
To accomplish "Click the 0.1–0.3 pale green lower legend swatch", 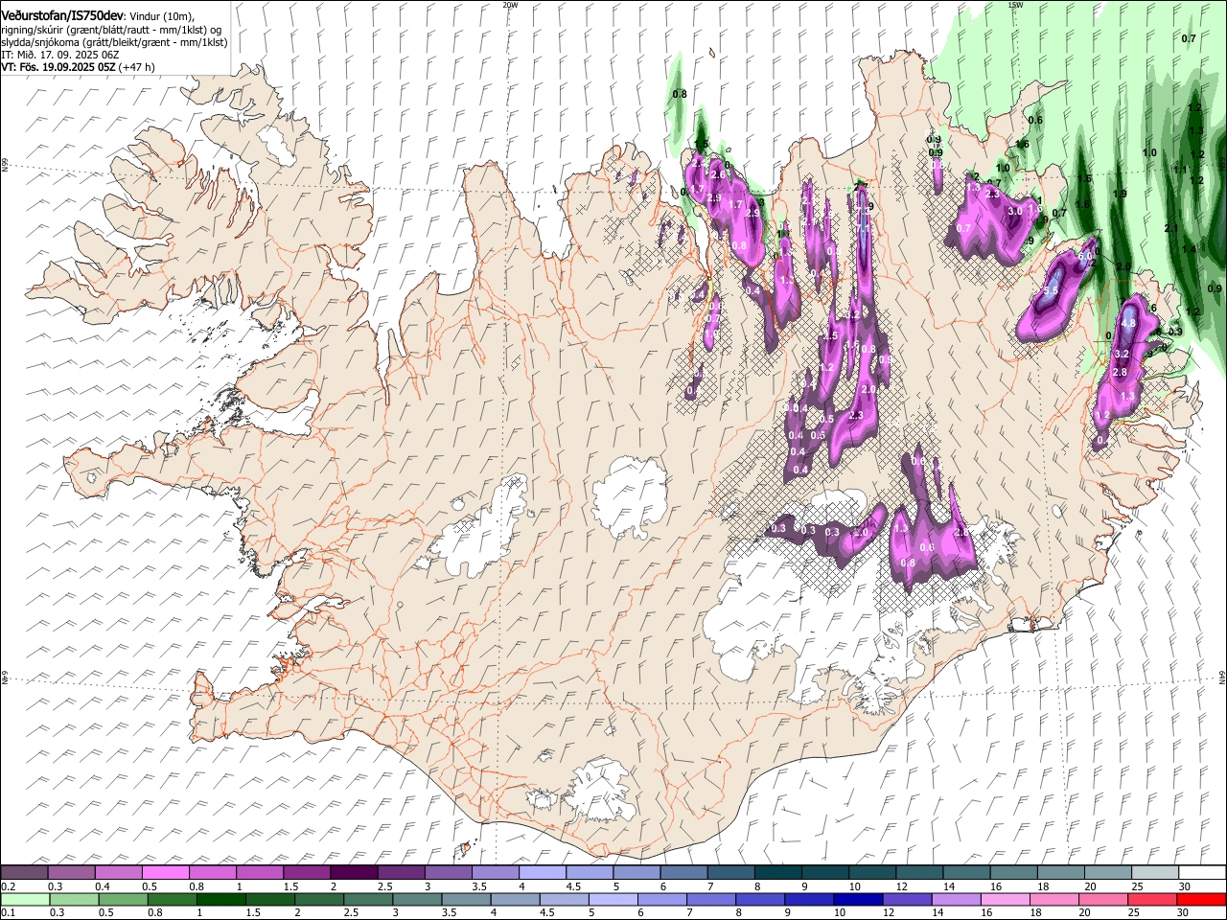I will 25,899.
